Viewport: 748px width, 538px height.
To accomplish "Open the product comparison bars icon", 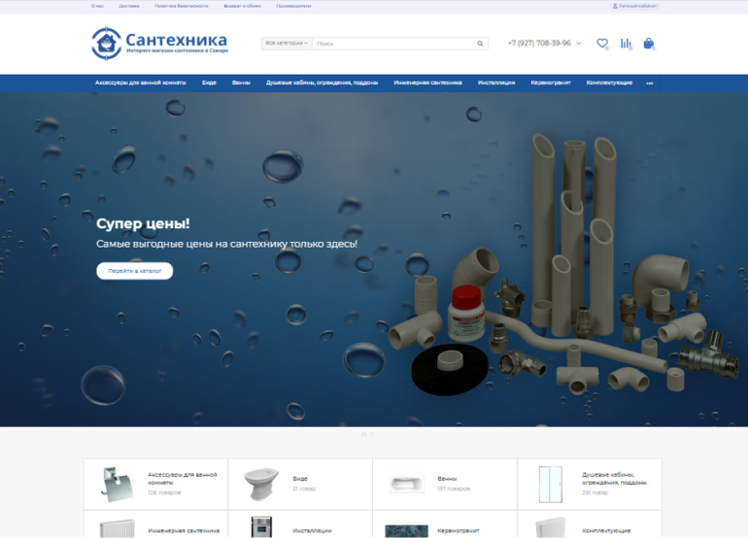I will [x=626, y=44].
